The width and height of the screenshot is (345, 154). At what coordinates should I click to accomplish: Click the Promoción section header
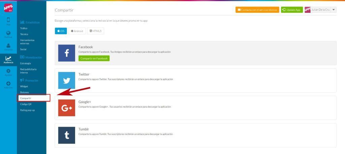pos(29,81)
